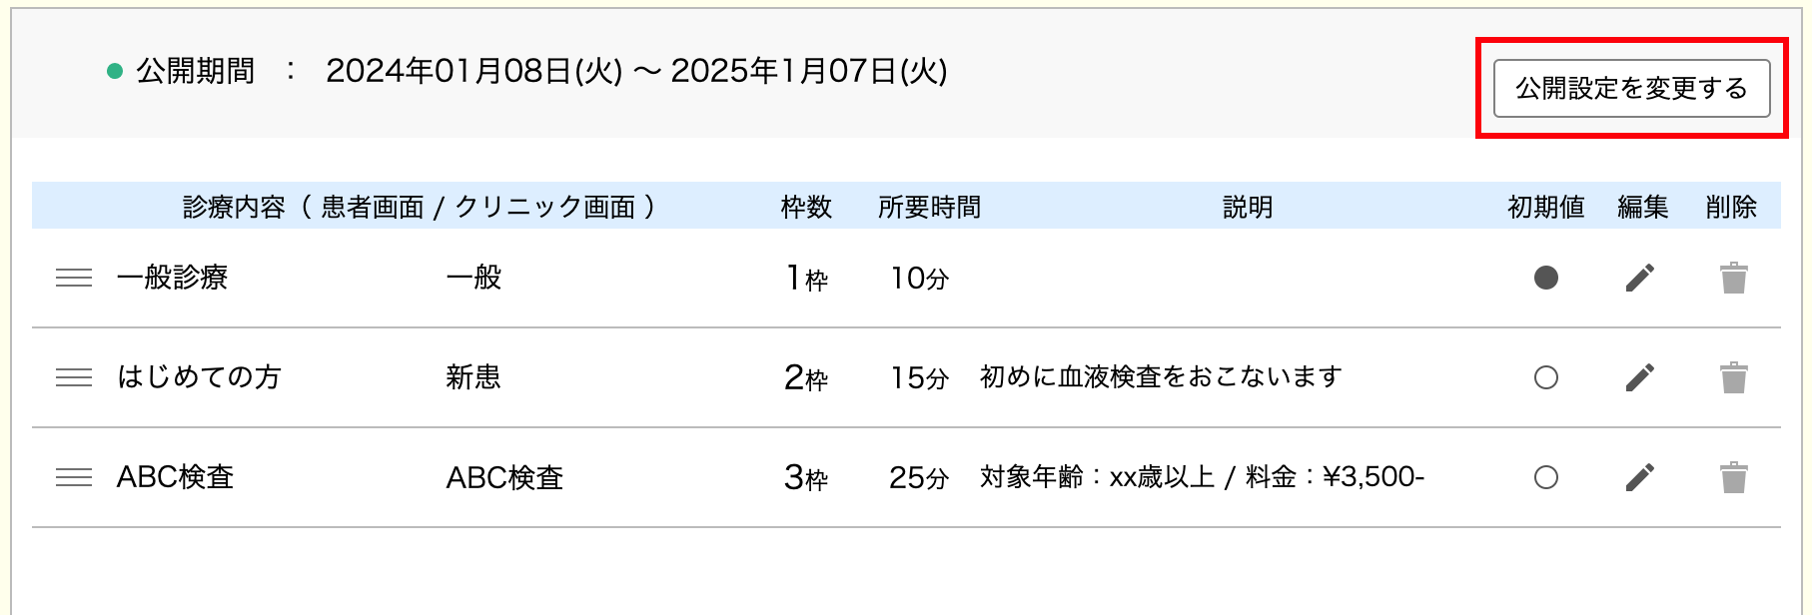Grab the reorder handle for ABC検査

tap(74, 477)
